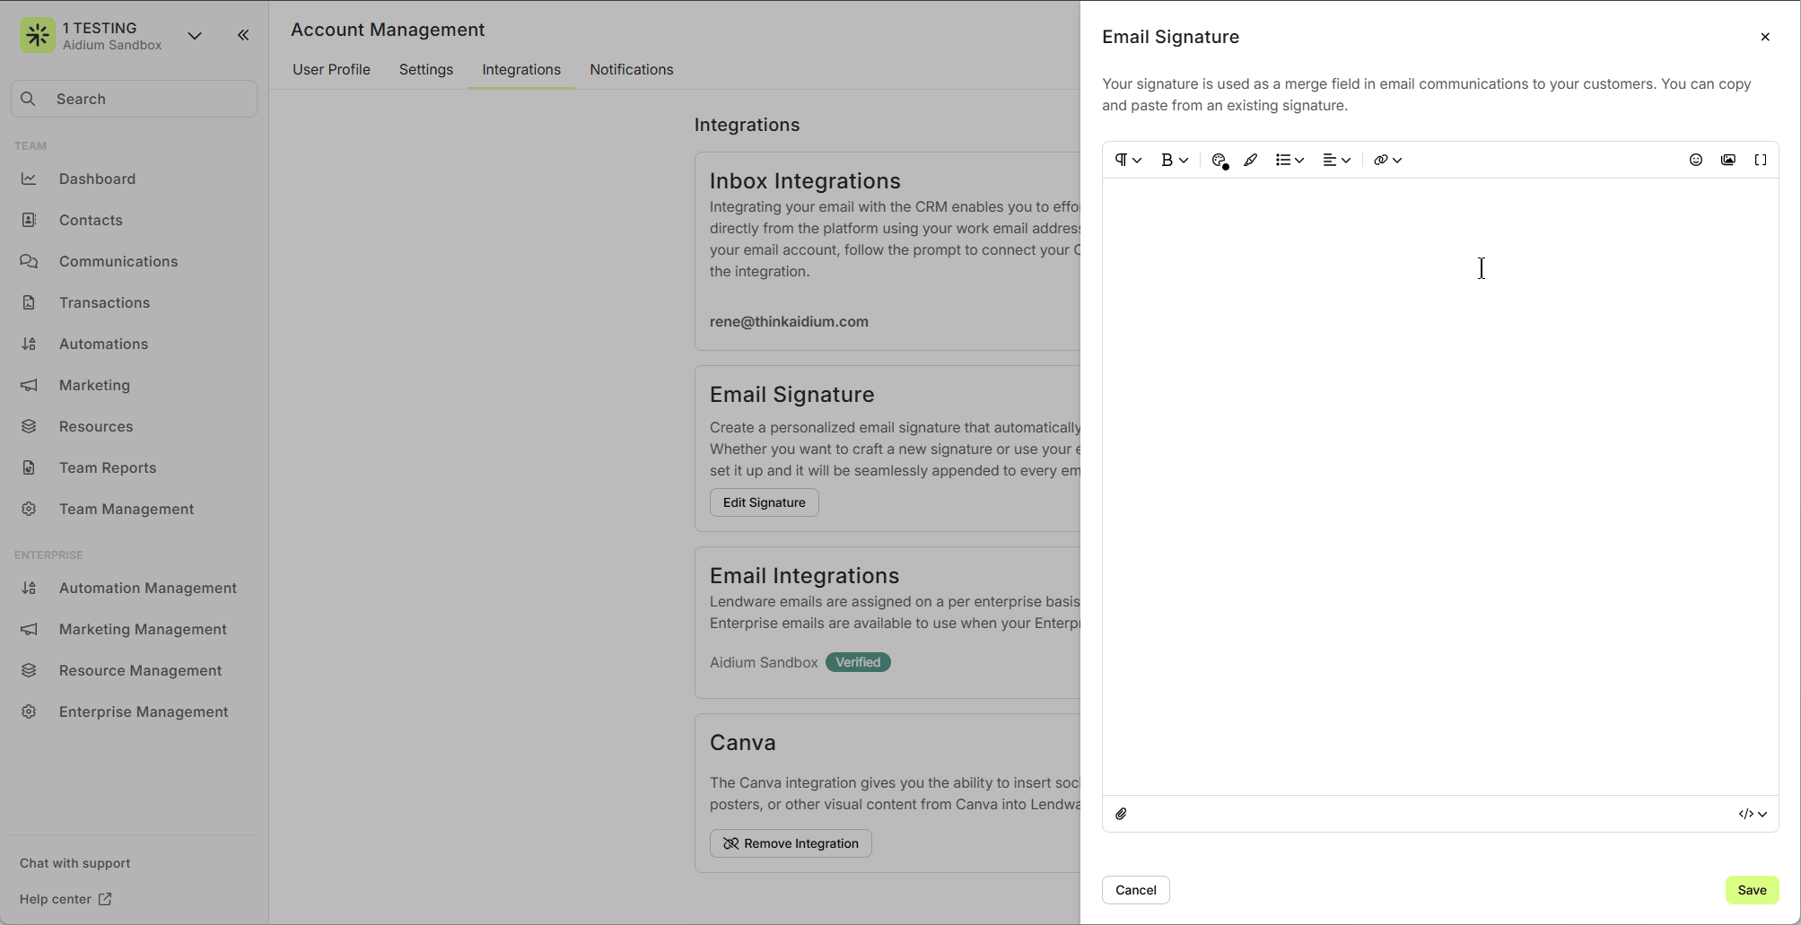Screen dimensions: 1801x925
Task: Cancel the signature edit
Action: 1135,890
